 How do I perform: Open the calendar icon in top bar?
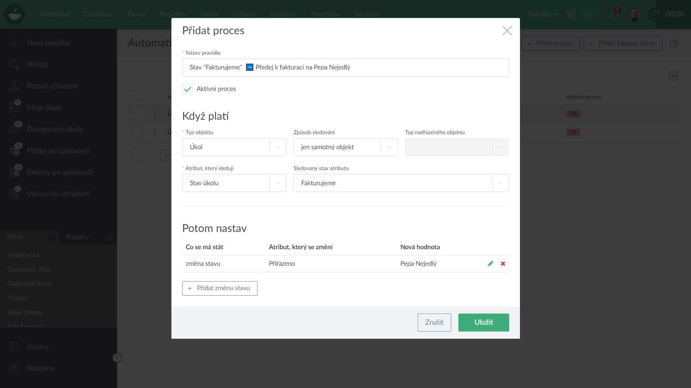pos(571,14)
